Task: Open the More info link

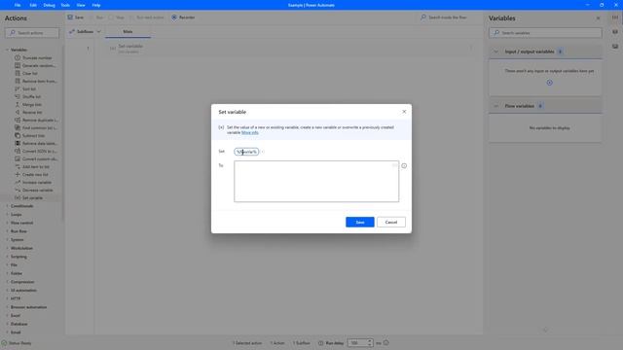Action: tap(250, 132)
